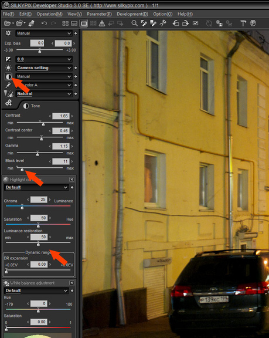Close the Highlight controller panel

[71, 180]
